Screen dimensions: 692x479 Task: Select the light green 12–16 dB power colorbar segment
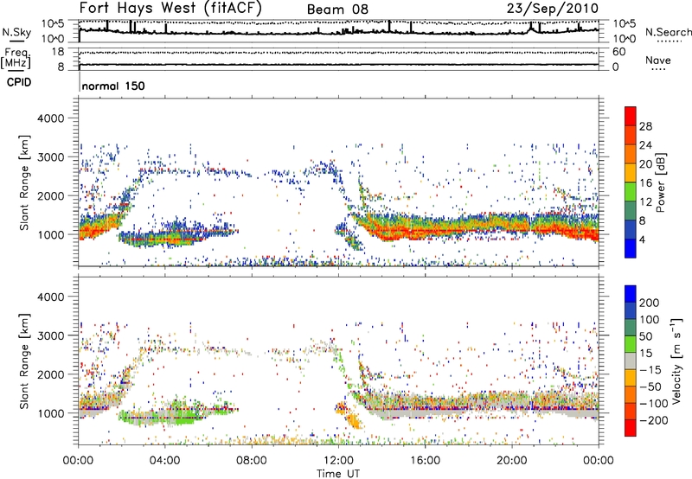click(631, 192)
